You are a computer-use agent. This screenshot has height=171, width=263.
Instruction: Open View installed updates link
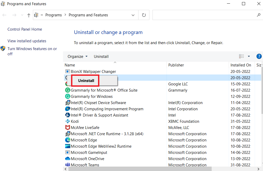(27, 41)
